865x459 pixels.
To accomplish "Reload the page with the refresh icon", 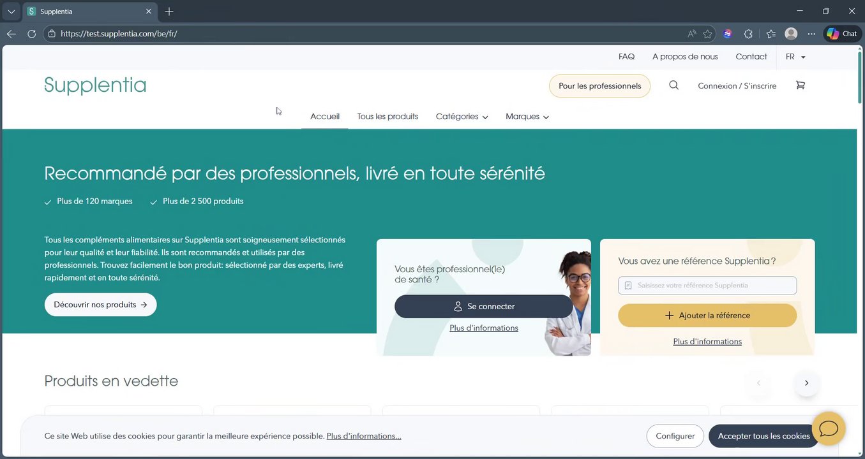I will click(31, 34).
